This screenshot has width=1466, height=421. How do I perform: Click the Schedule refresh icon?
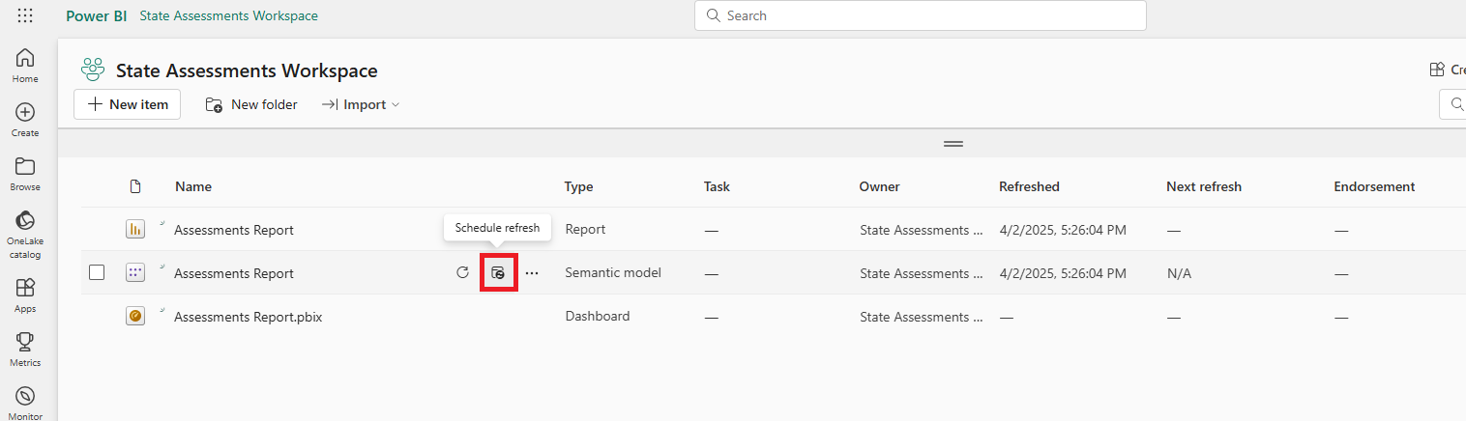pyautogui.click(x=498, y=273)
